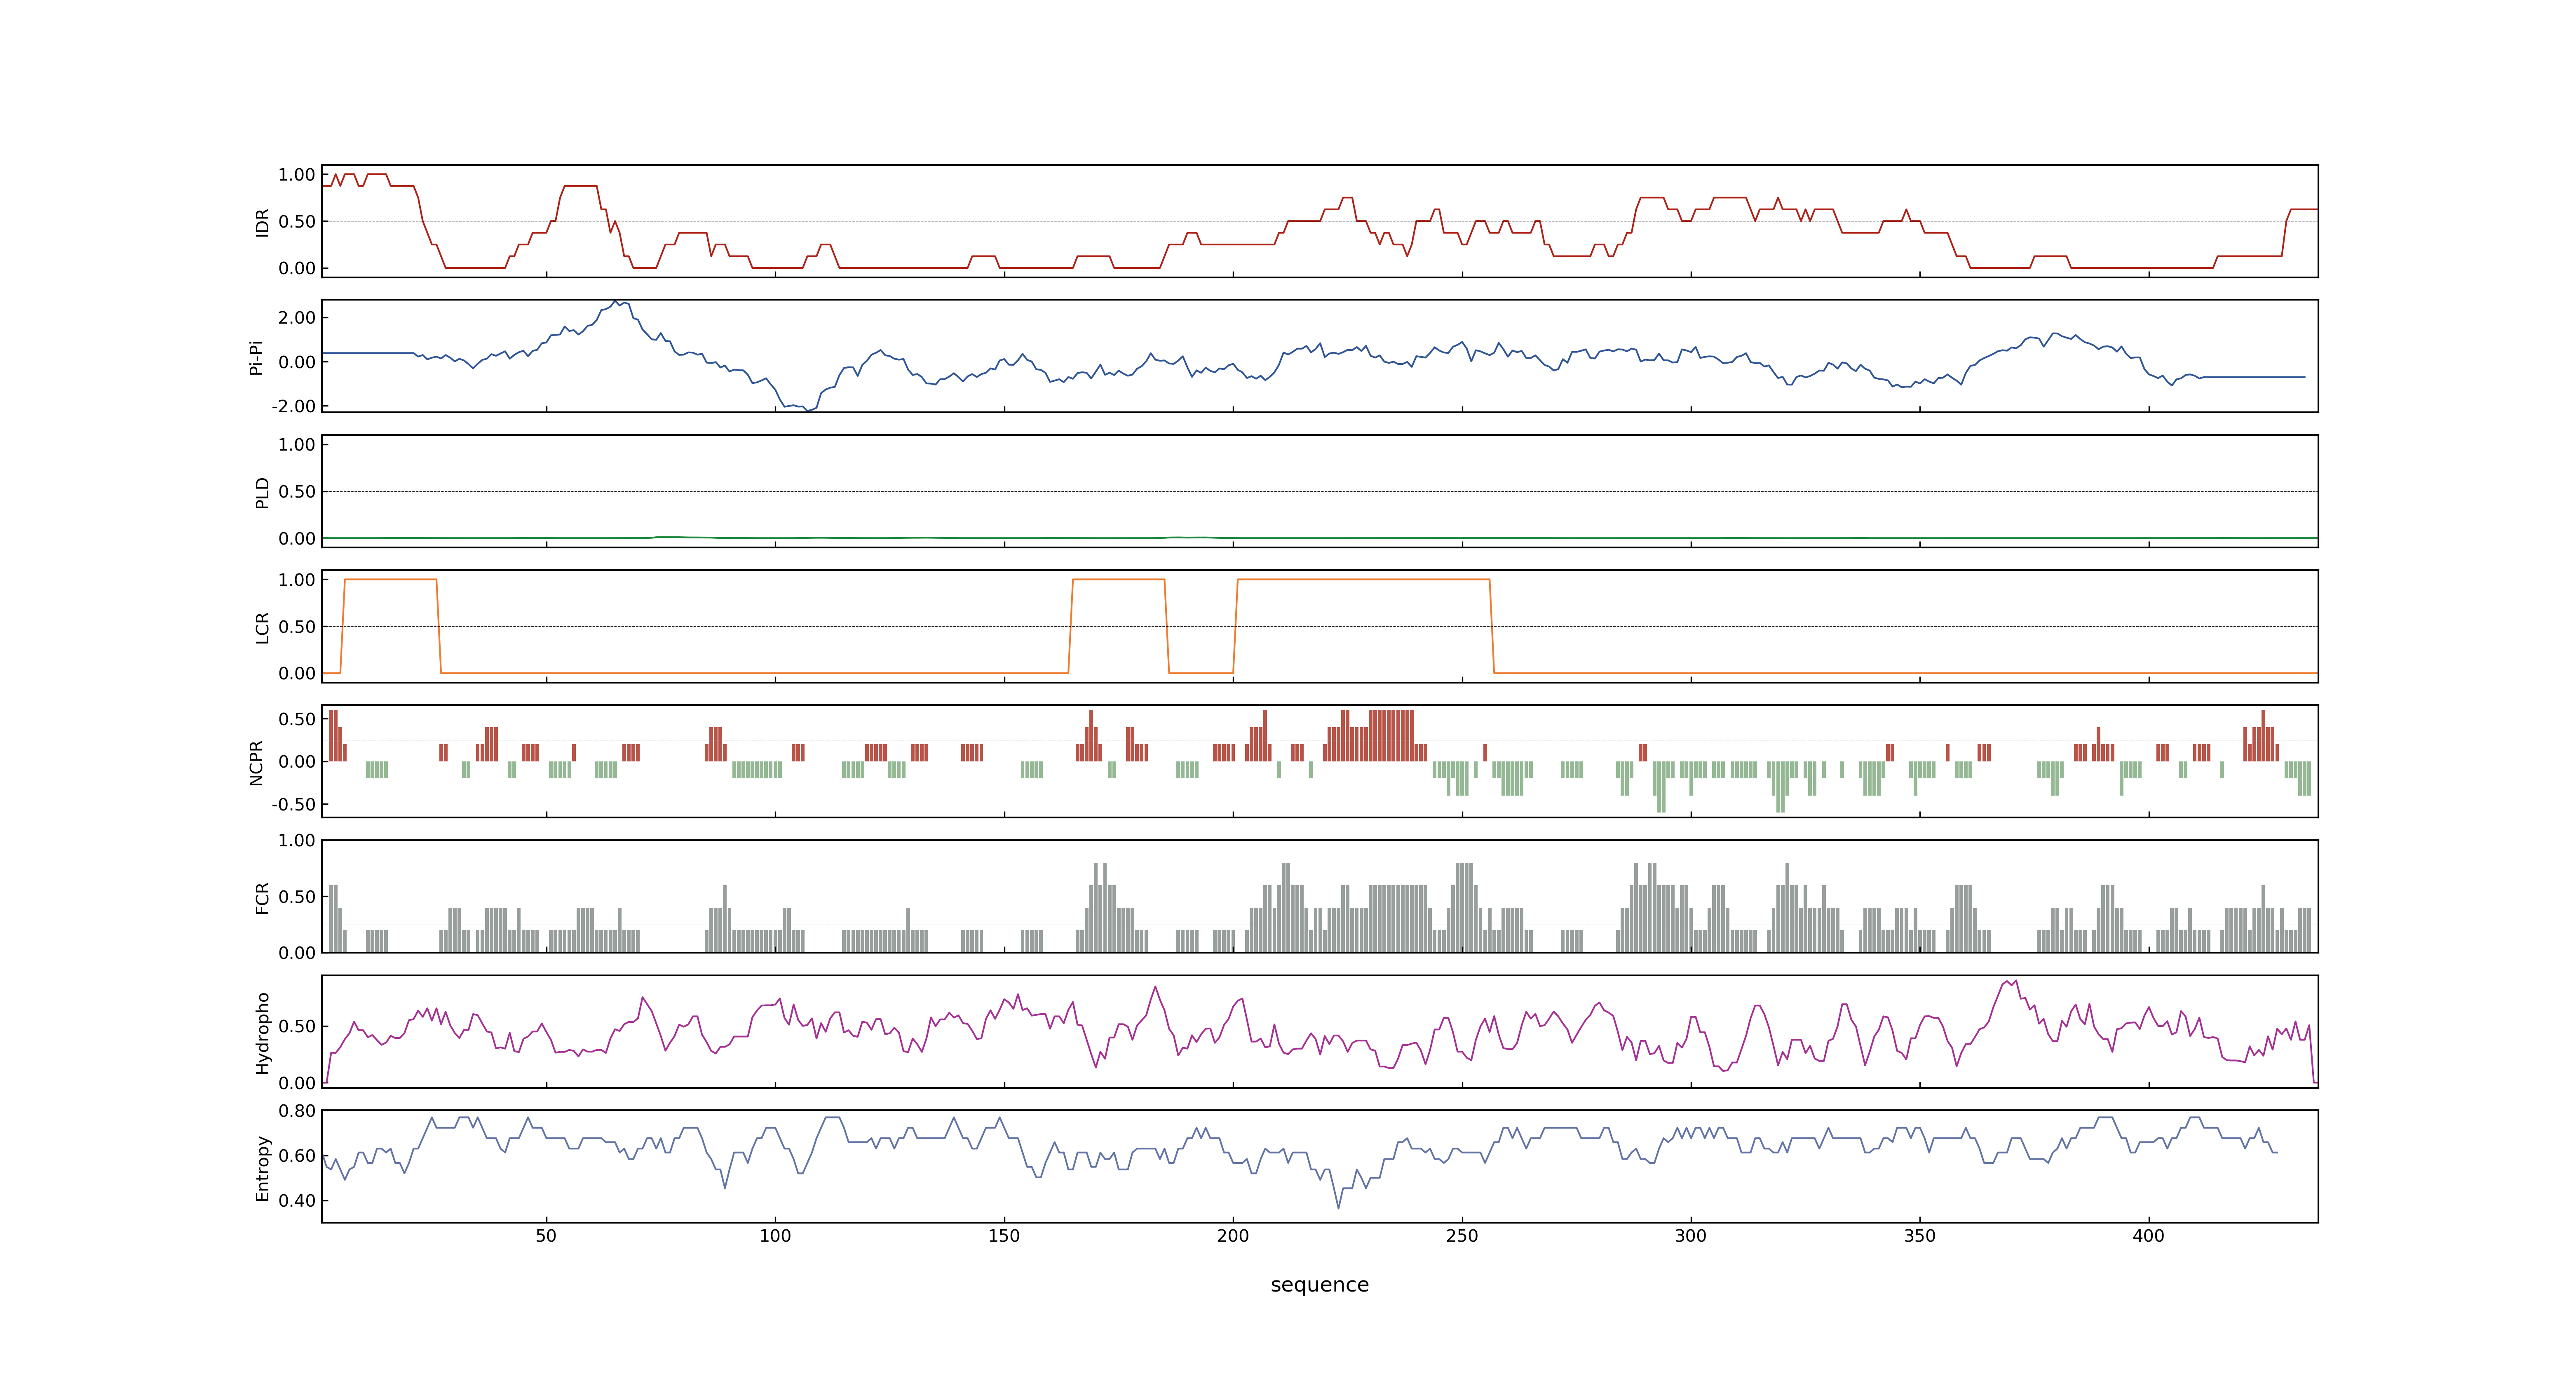The width and height of the screenshot is (2576, 1374).
Task: Click the 2.00 tick on Pi-Pi axis
Action: click(297, 318)
